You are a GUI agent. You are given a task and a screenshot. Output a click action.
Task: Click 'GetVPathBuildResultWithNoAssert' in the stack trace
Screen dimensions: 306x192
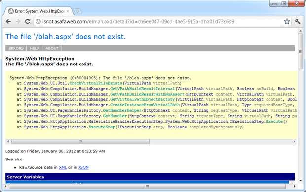tap(147, 94)
